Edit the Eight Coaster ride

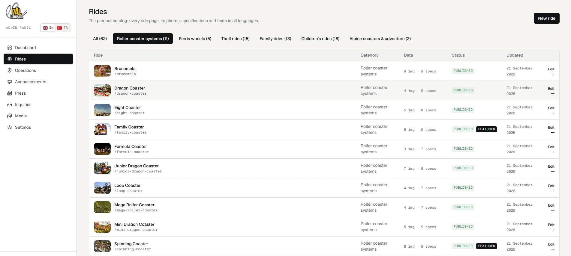(551, 110)
